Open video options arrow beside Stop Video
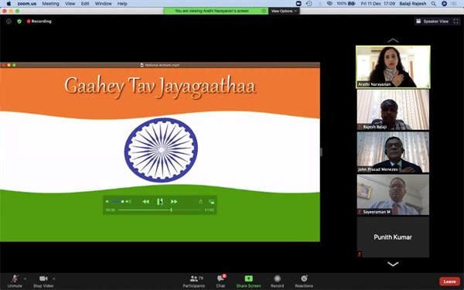This screenshot has height=290, width=464. click(53, 278)
